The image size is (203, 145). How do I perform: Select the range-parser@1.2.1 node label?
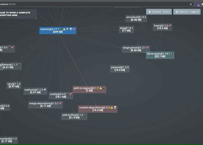[x=134, y=48]
